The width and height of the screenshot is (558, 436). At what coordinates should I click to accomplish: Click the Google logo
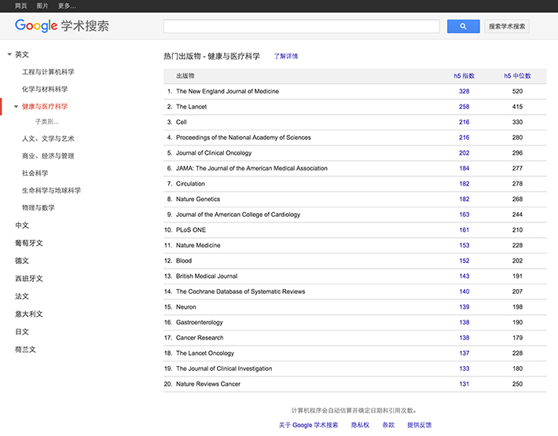[36, 26]
